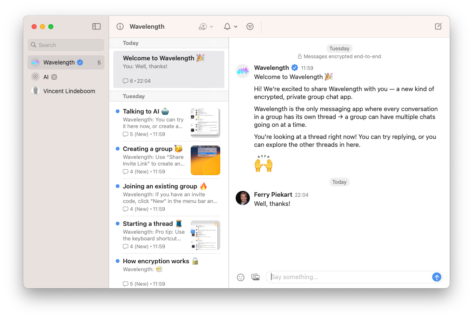This screenshot has height=319, width=473.
Task: Expand the chevron beside the members icon
Action: coord(212,27)
